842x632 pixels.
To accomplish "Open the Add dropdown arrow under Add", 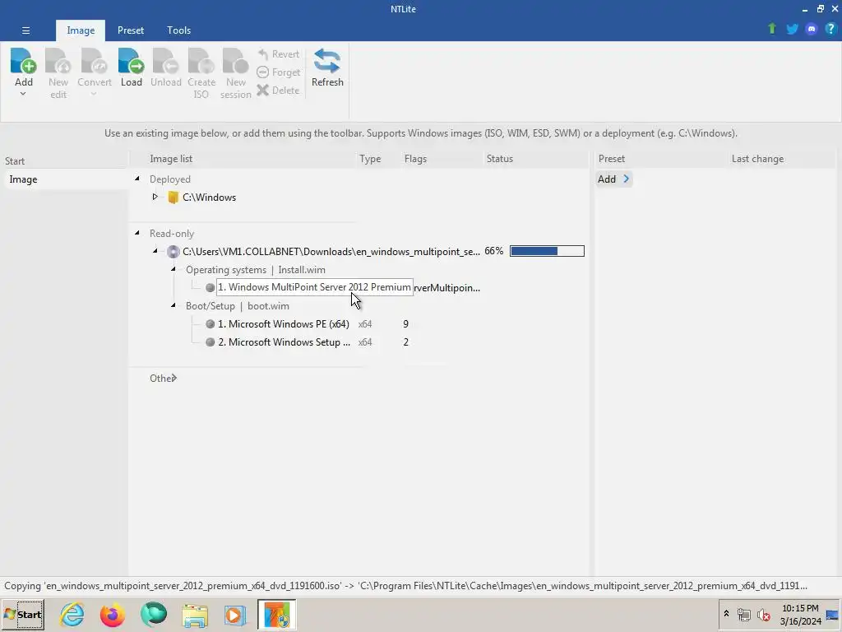I will (23, 94).
